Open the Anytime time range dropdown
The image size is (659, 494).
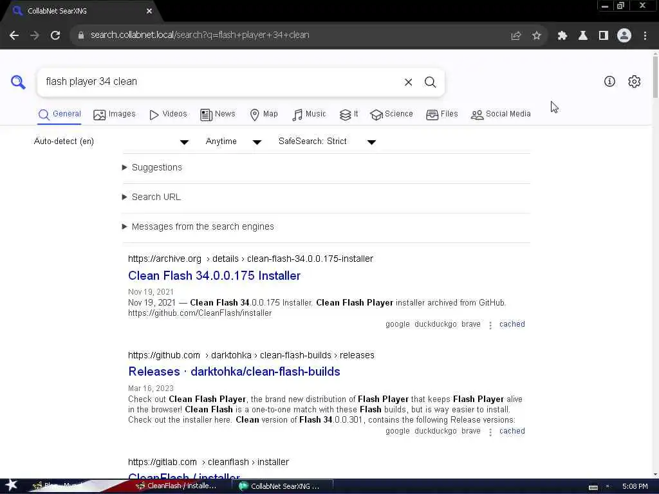(x=233, y=142)
